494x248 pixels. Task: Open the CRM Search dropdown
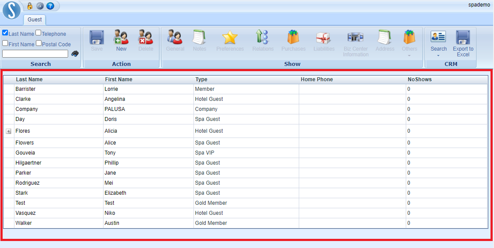(x=439, y=44)
